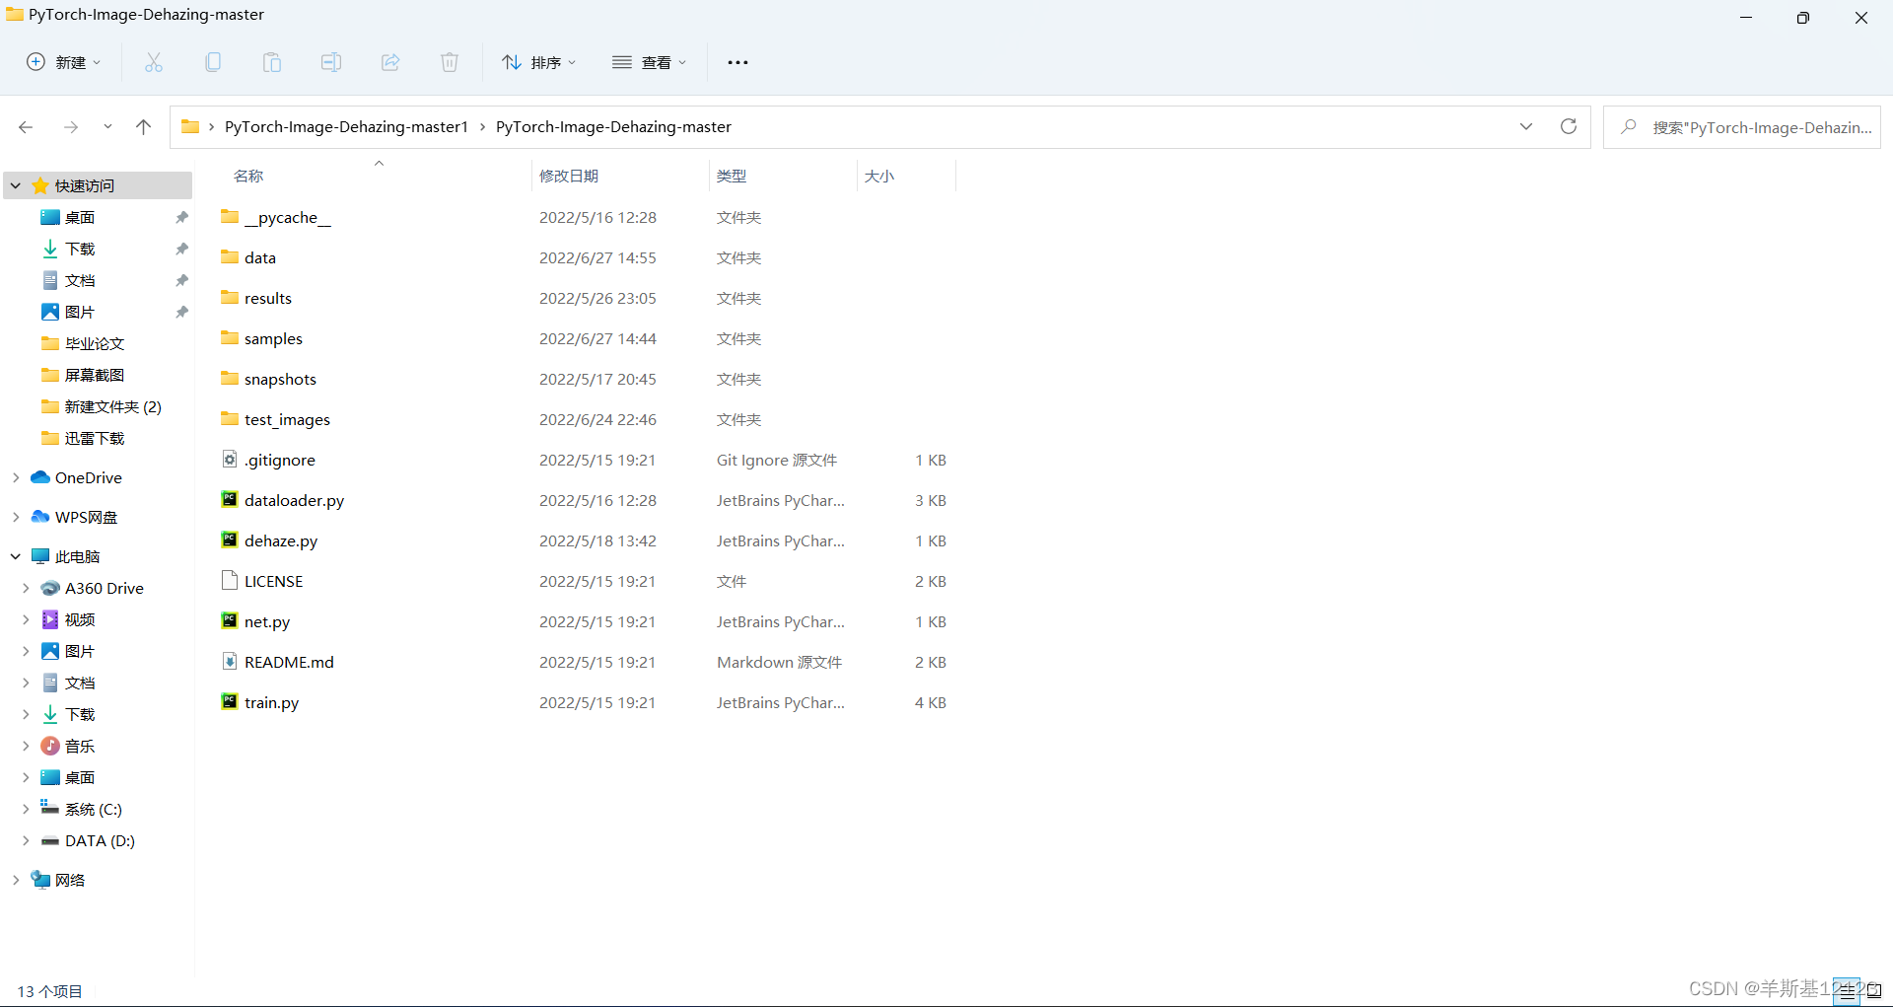Click the Share icon in toolbar

[x=390, y=62]
